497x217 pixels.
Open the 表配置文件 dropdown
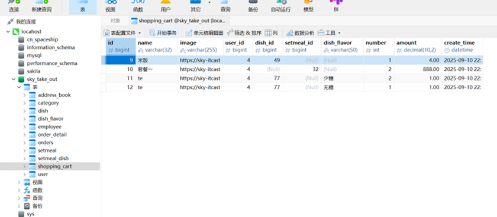[x=122, y=33]
